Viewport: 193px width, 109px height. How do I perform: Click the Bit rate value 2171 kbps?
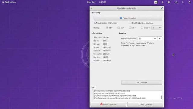(107, 61)
